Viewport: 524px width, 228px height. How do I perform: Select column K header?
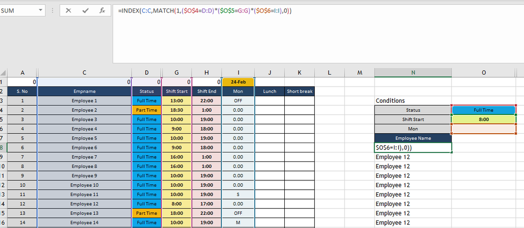pyautogui.click(x=300, y=73)
